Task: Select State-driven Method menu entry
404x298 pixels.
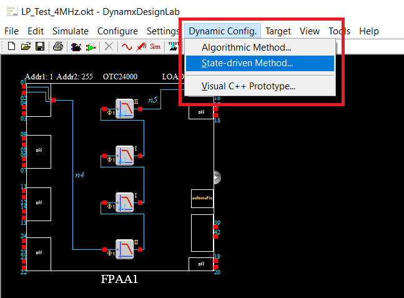Action: pos(247,63)
